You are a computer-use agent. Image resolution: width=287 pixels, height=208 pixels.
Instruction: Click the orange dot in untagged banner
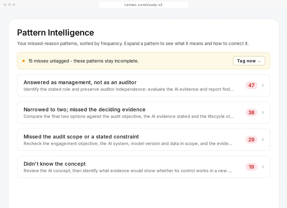pos(24,61)
